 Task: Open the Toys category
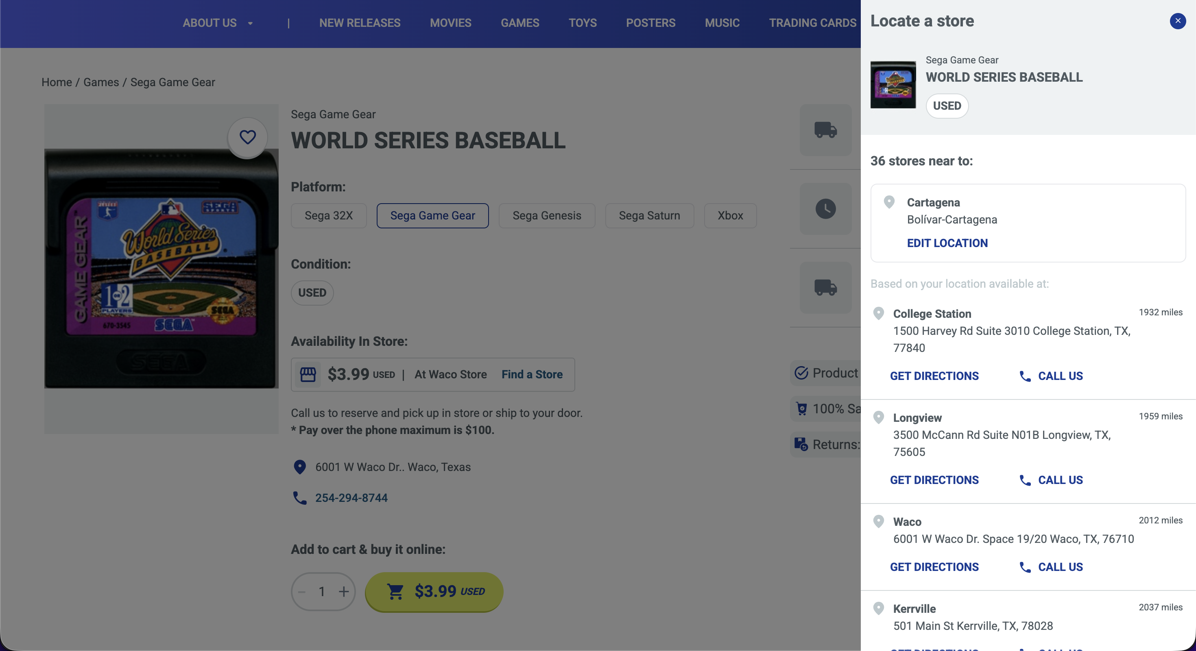coord(583,23)
